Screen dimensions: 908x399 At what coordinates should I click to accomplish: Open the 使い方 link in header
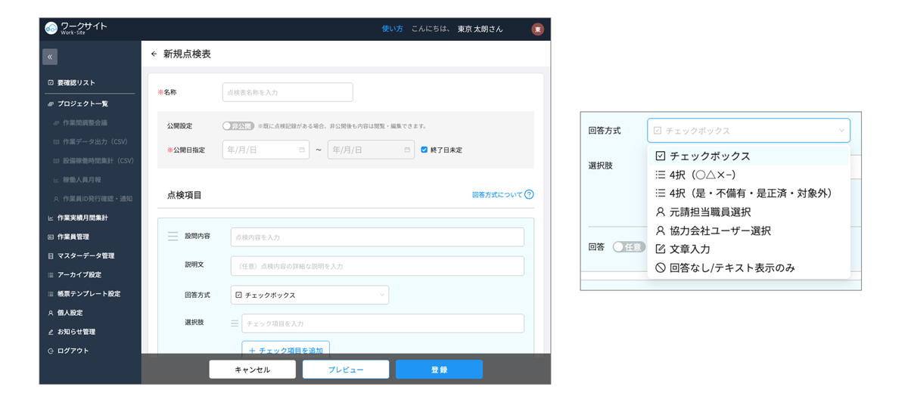click(392, 29)
